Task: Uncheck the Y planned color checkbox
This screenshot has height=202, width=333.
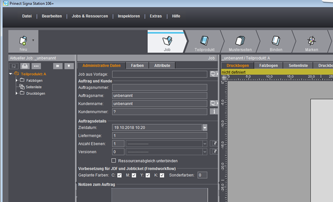Action: (148, 175)
